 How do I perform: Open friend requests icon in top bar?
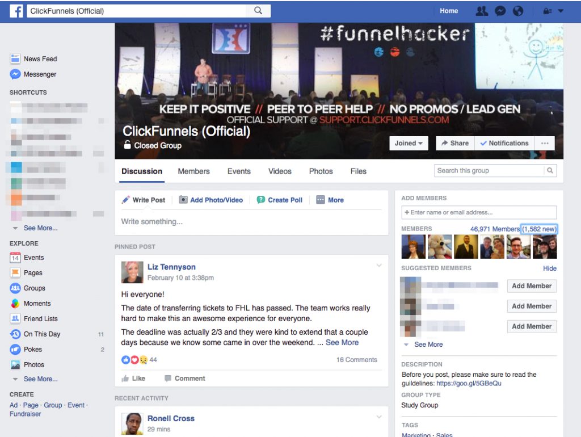[482, 11]
